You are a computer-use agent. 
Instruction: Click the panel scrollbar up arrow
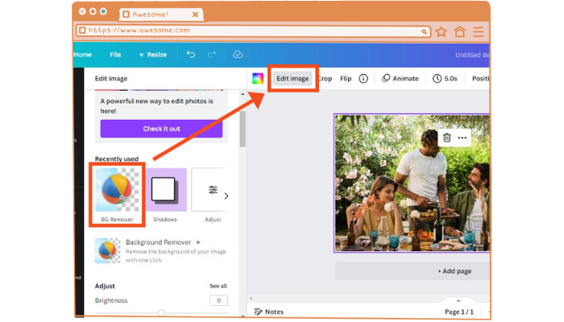pos(243,94)
